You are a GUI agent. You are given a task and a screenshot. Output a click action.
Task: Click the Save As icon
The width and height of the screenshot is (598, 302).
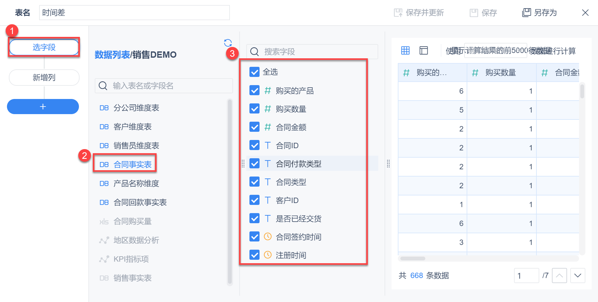[x=526, y=13]
